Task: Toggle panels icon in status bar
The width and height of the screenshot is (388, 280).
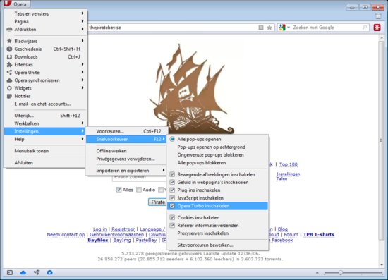Action: pos(10,272)
